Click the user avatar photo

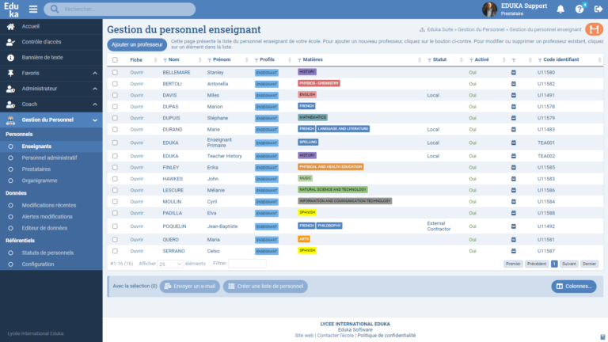coord(489,9)
